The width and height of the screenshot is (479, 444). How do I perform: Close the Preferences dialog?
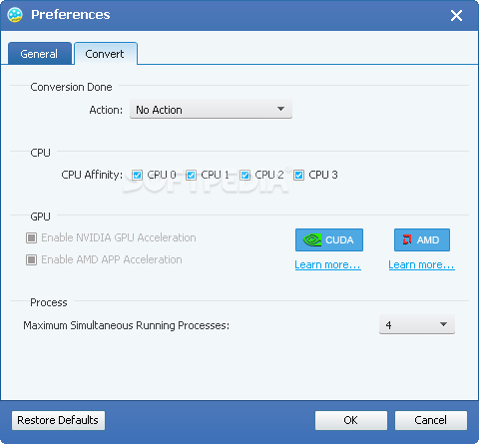tap(456, 15)
